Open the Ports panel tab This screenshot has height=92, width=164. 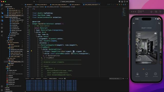point(33,78)
